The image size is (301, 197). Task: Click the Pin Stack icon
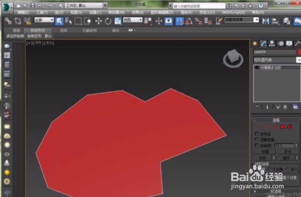(257, 107)
